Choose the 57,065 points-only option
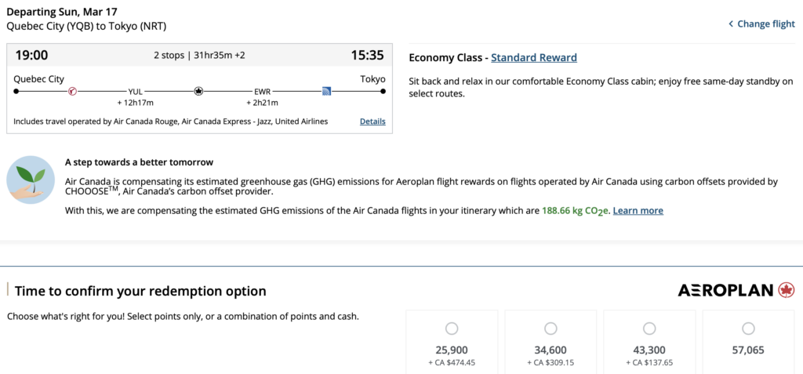 [x=748, y=329]
